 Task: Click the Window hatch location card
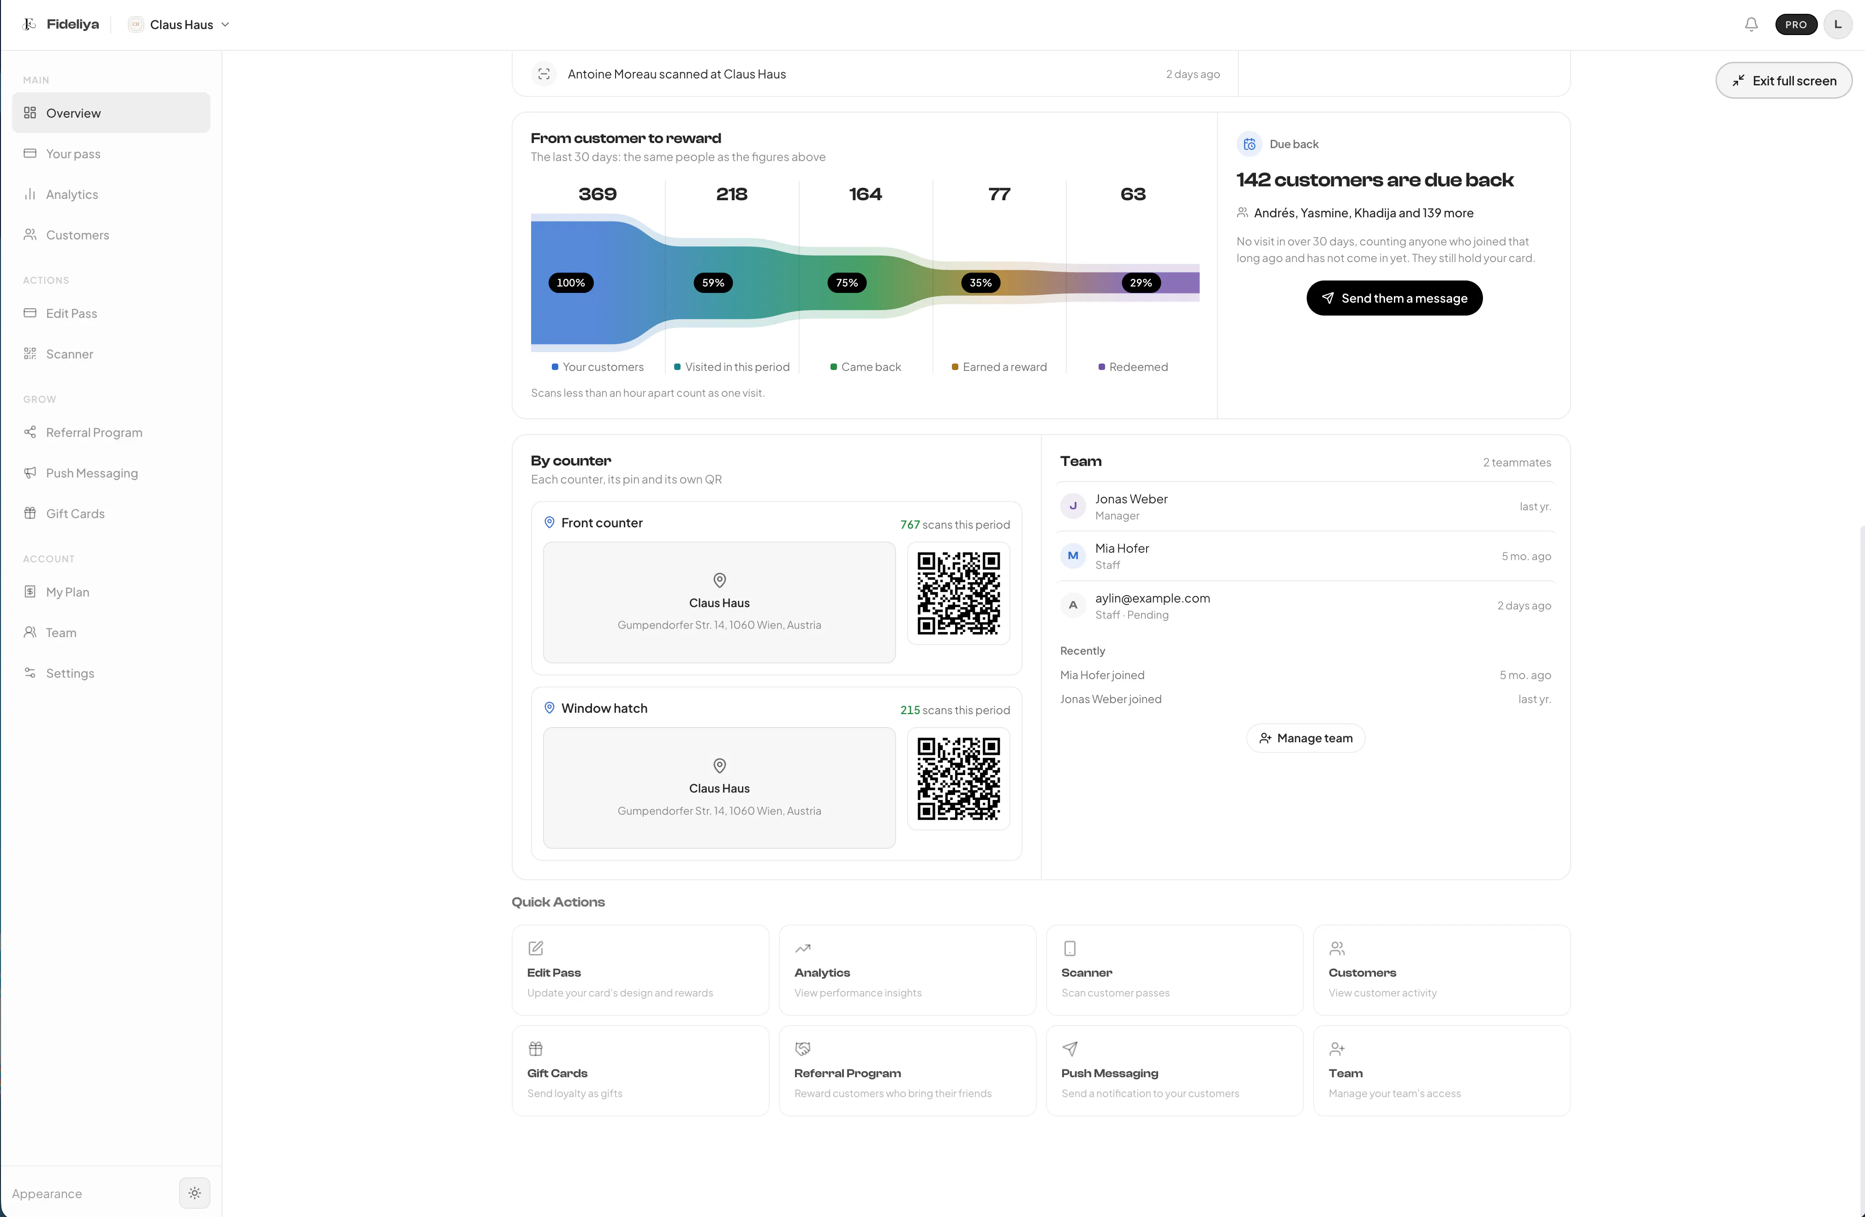(719, 787)
